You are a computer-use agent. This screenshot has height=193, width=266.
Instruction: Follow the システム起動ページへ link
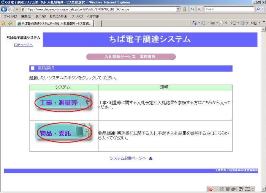pyautogui.click(x=128, y=158)
